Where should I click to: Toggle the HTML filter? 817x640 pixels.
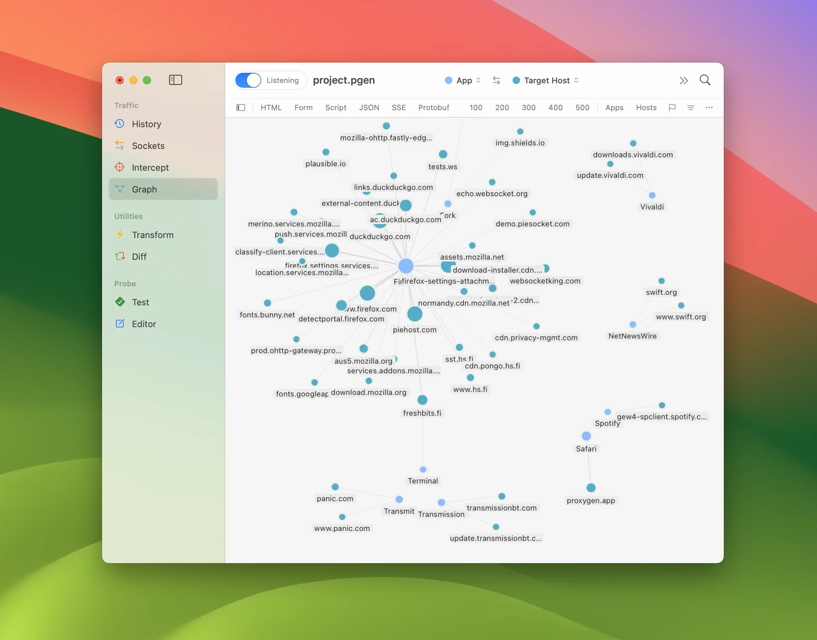pos(271,107)
